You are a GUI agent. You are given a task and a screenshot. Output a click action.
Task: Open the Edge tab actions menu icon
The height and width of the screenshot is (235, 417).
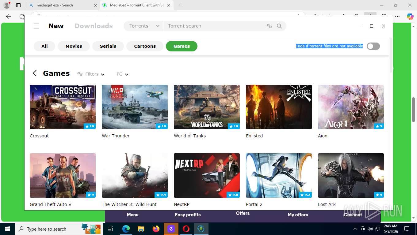click(18, 5)
